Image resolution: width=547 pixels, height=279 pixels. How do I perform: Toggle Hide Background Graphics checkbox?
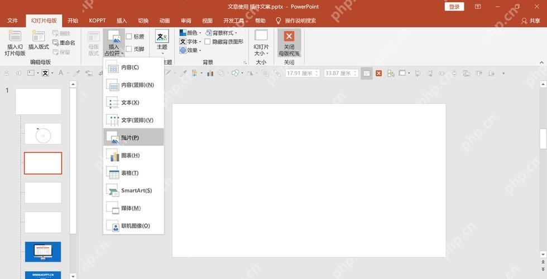pos(208,42)
